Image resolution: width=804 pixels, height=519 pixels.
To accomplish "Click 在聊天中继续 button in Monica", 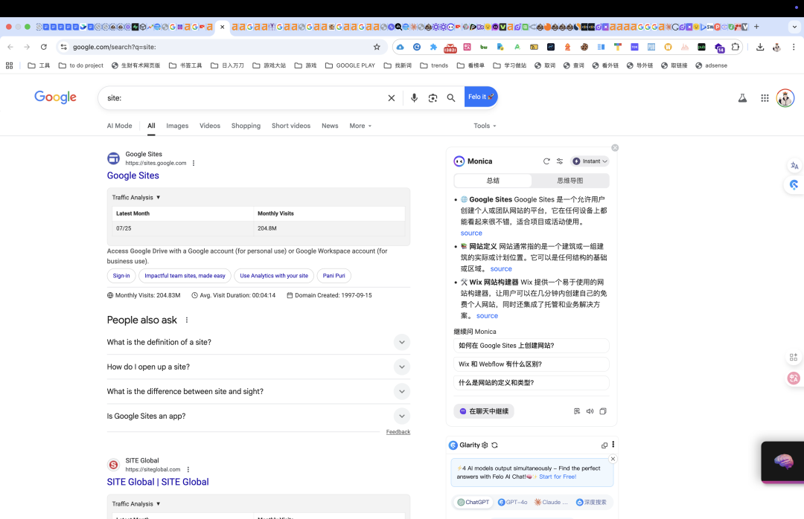I will coord(484,411).
